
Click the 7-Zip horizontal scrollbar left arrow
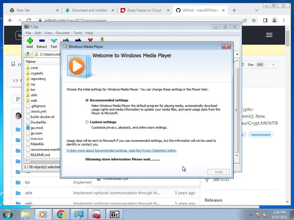click(27, 160)
